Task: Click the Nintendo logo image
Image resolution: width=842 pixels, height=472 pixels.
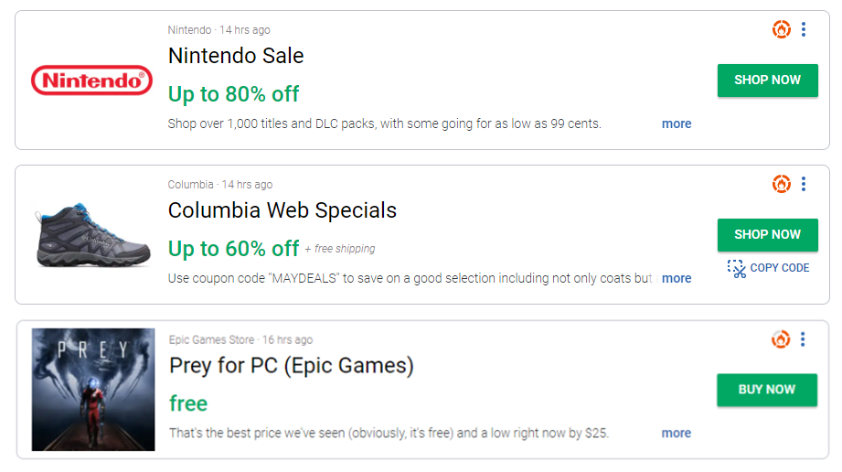Action: point(91,80)
